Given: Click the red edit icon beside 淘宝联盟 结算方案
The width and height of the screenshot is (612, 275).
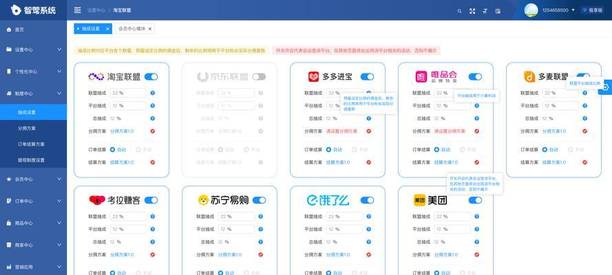Looking at the screenshot, I should pos(153,162).
